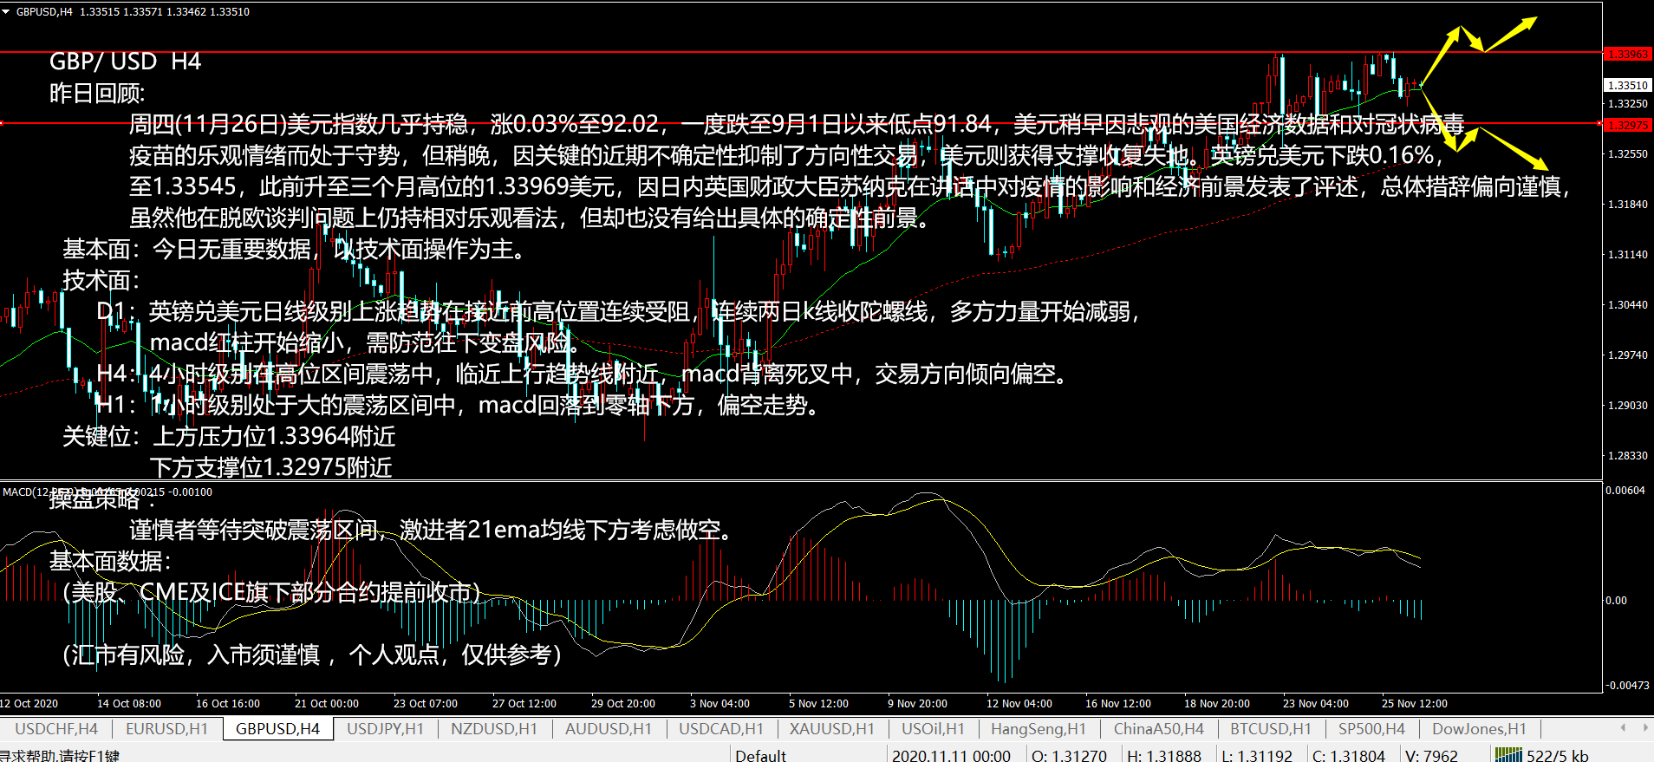Open the HangSeng,H1 chart tab
The width and height of the screenshot is (1654, 762).
(x=1039, y=729)
